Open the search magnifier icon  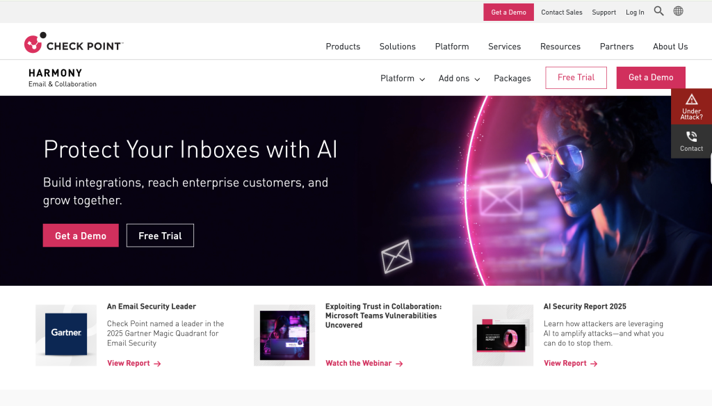pyautogui.click(x=658, y=11)
